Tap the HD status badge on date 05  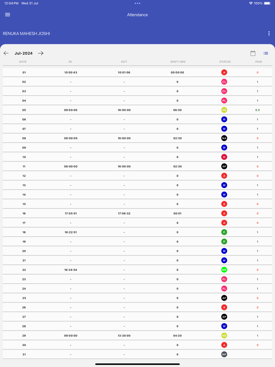(x=224, y=110)
